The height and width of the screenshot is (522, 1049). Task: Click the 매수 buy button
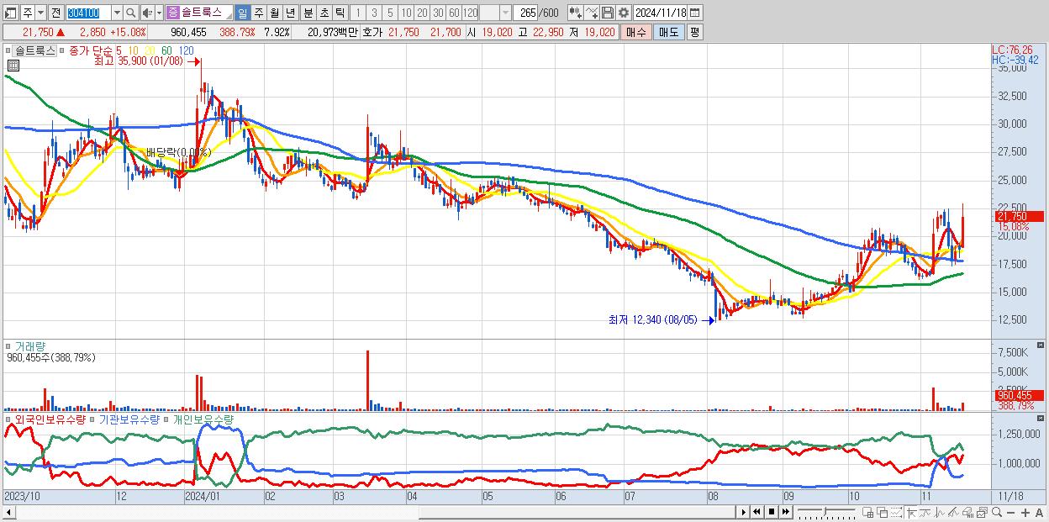[636, 32]
